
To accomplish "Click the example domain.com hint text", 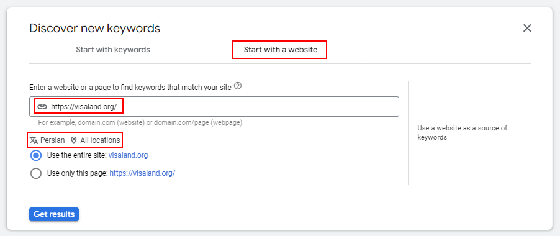I will pos(140,123).
